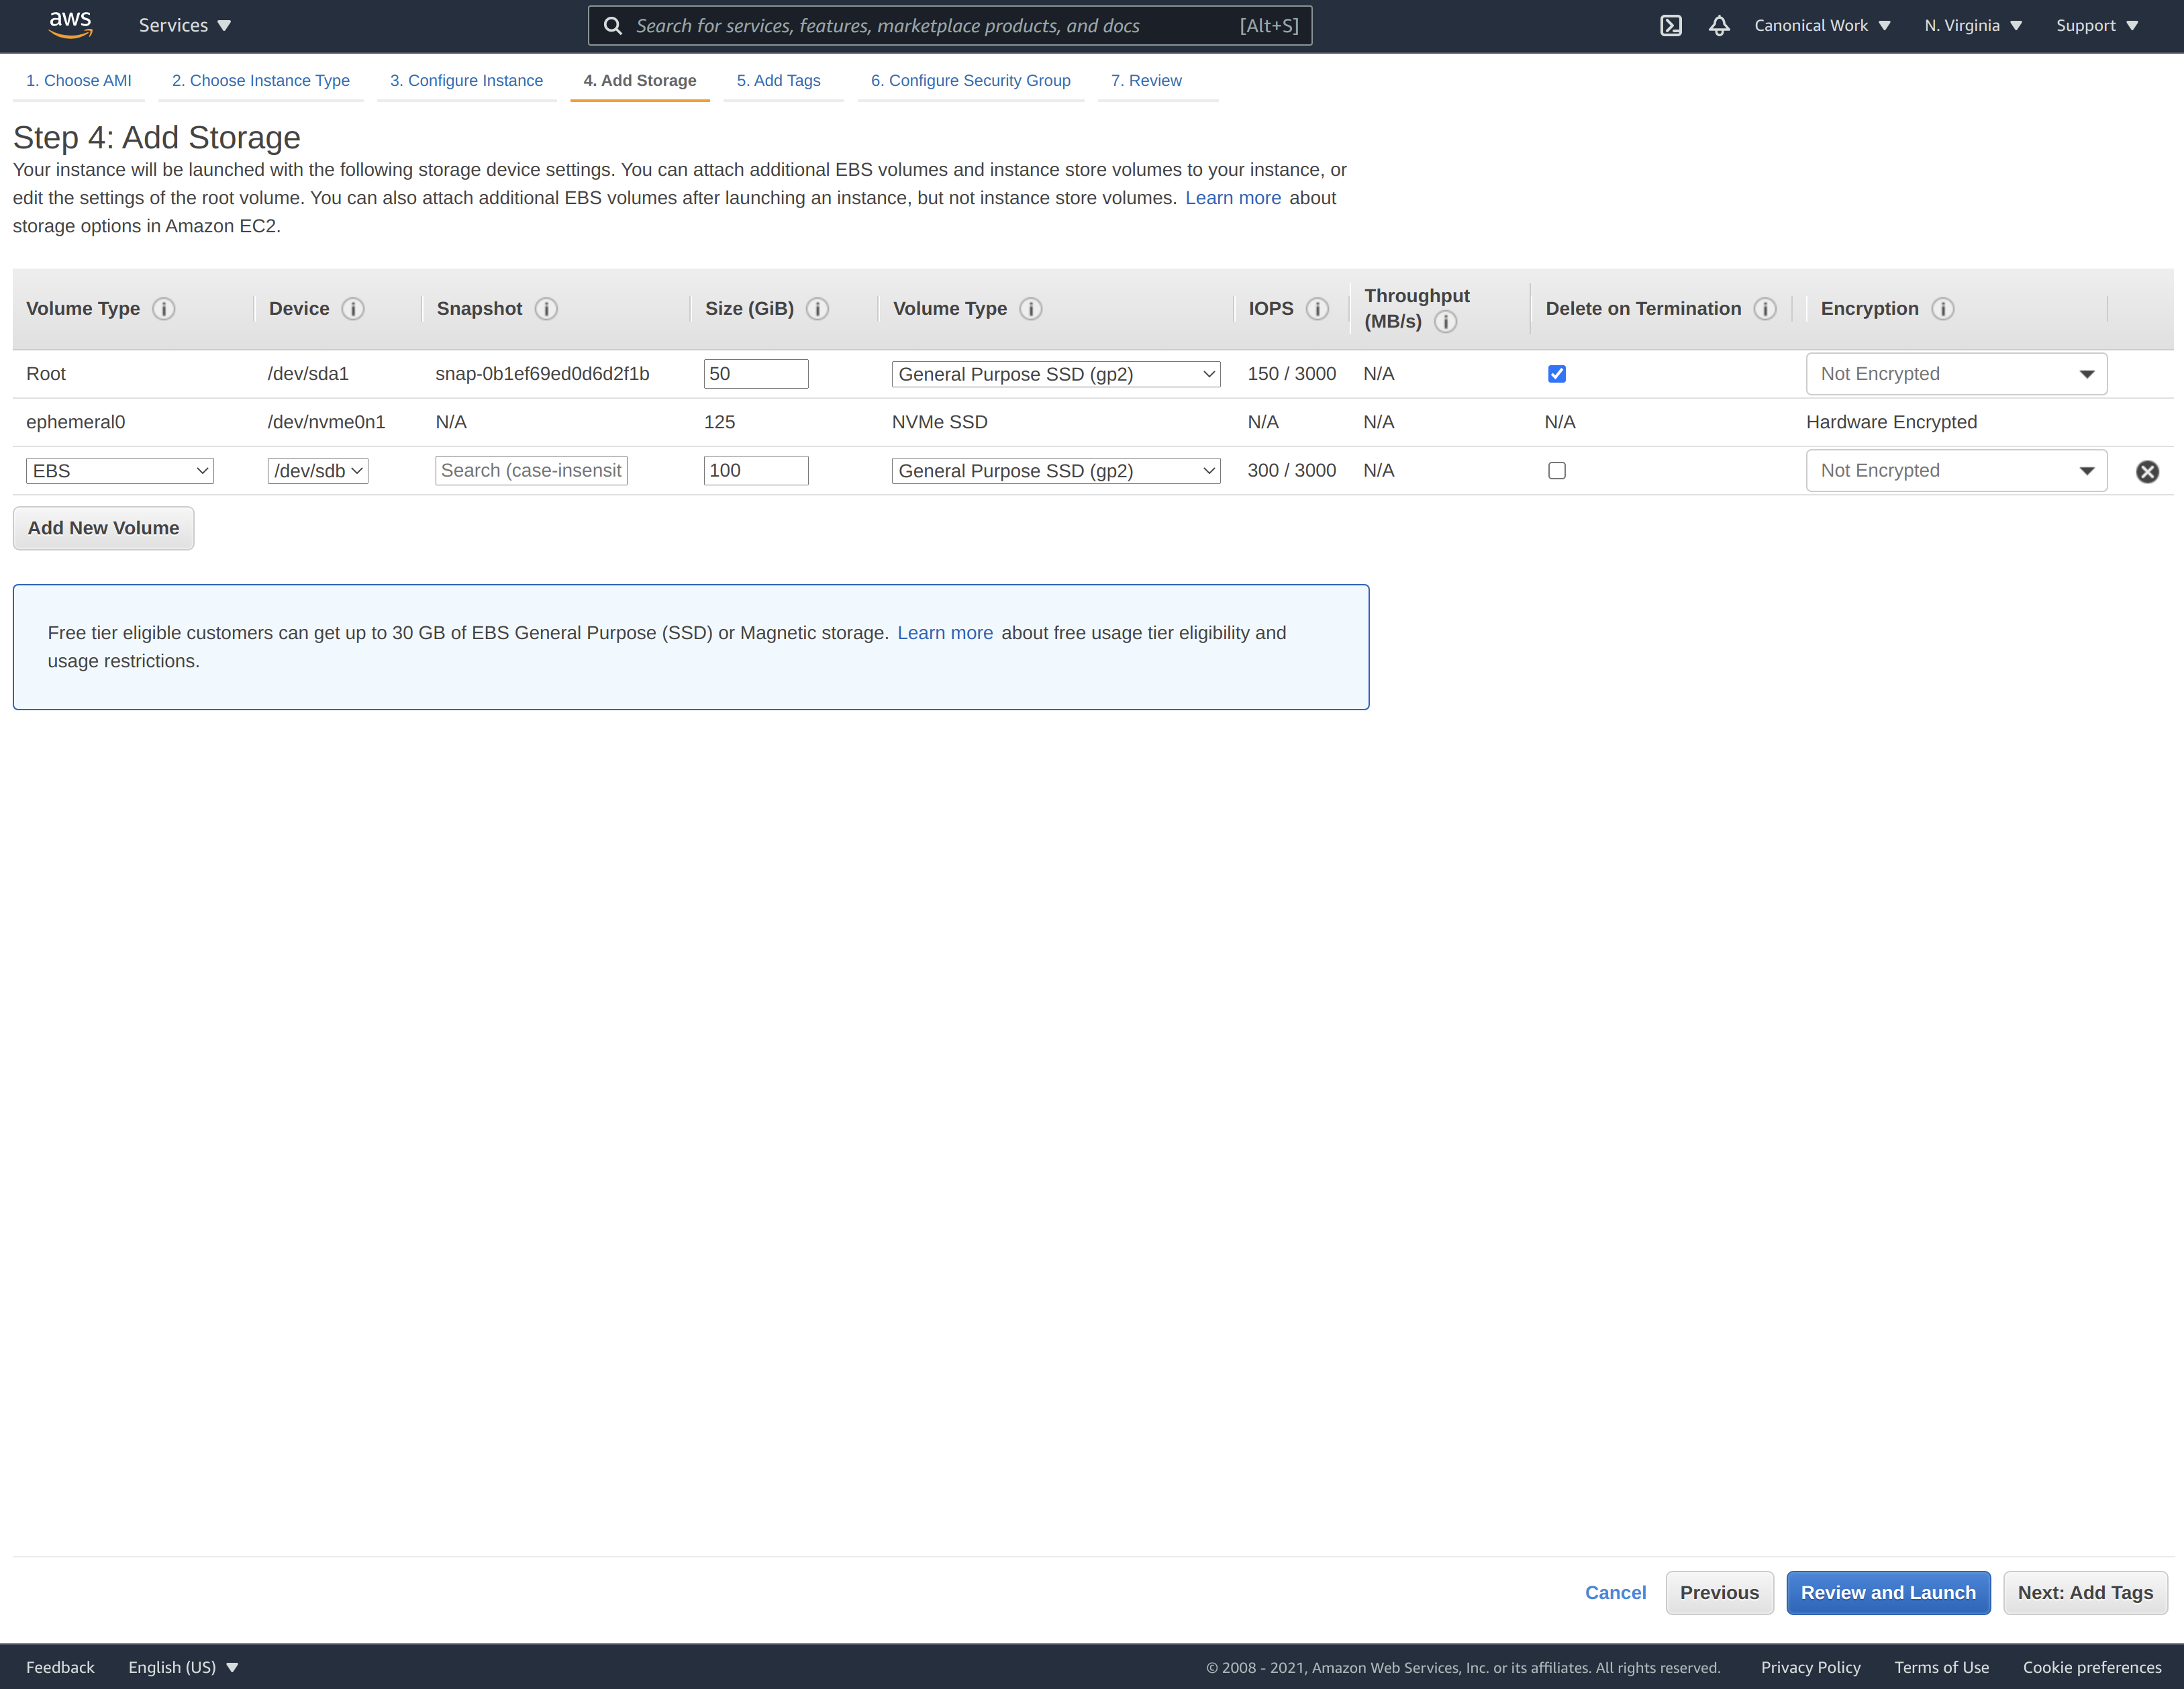Open the Root volume type dropdown
2184x1689 pixels.
click(x=1055, y=373)
